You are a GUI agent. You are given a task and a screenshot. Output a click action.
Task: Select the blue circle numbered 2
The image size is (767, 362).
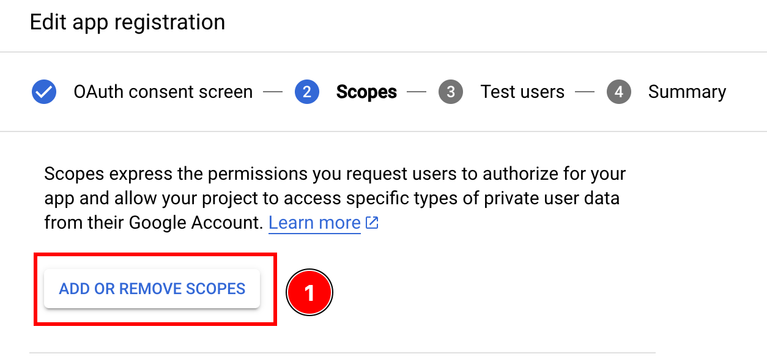307,91
